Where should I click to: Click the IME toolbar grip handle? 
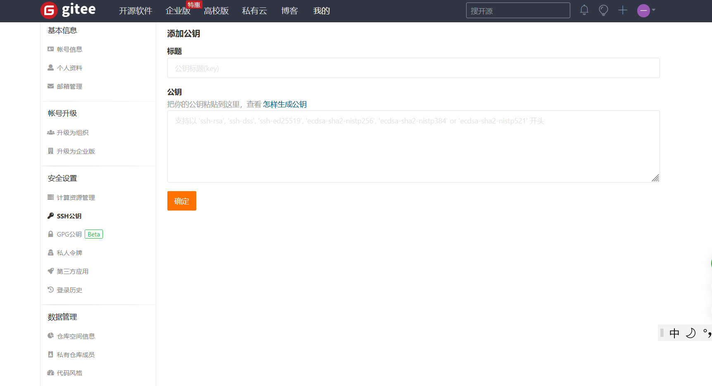tap(662, 333)
